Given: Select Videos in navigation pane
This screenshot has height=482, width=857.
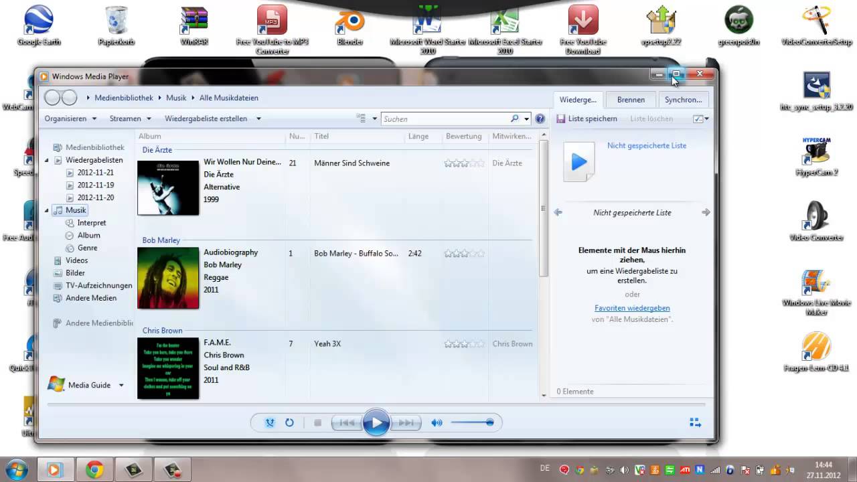Looking at the screenshot, I should [x=76, y=260].
